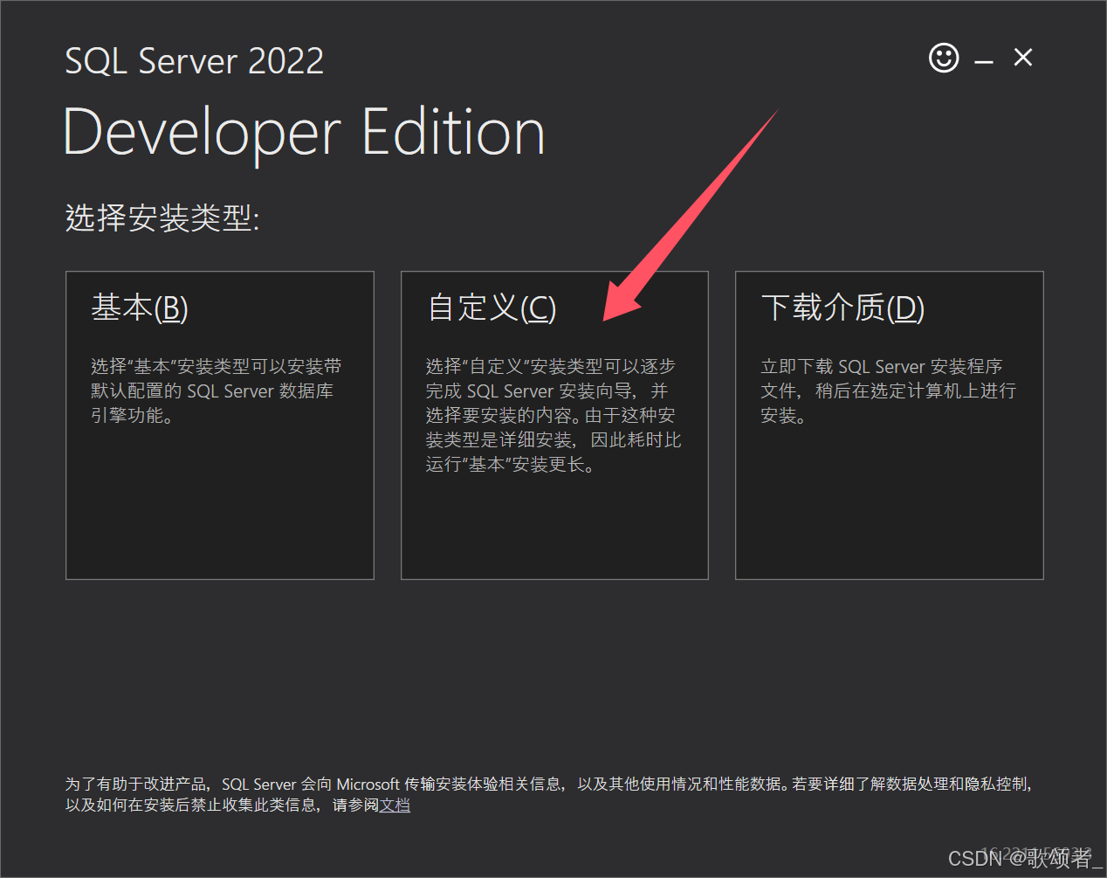Choose the 基本(B) installation type
This screenshot has height=878, width=1107.
(220, 425)
